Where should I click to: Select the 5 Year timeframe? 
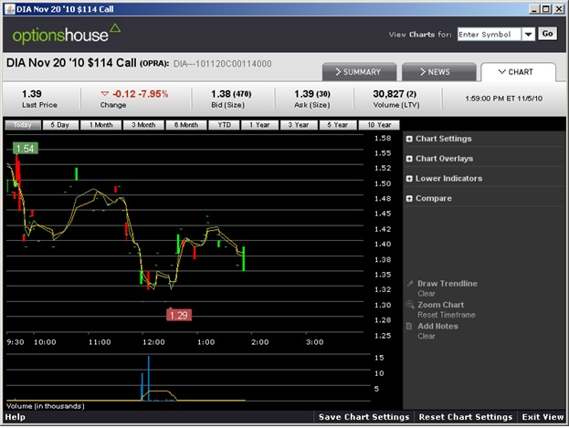[338, 125]
